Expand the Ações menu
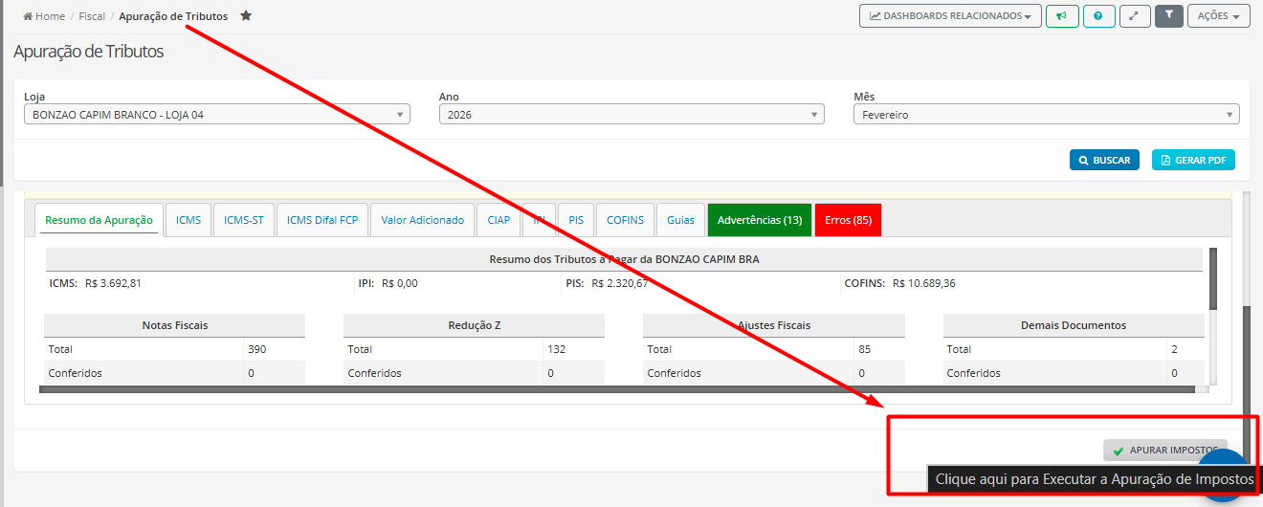The width and height of the screenshot is (1263, 507). click(x=1218, y=16)
